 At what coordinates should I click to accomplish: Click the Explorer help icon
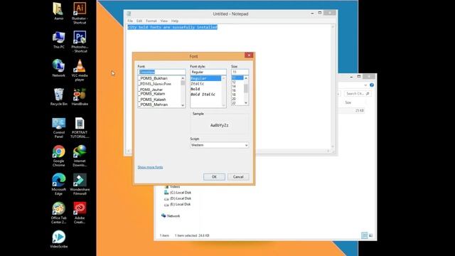(x=372, y=85)
